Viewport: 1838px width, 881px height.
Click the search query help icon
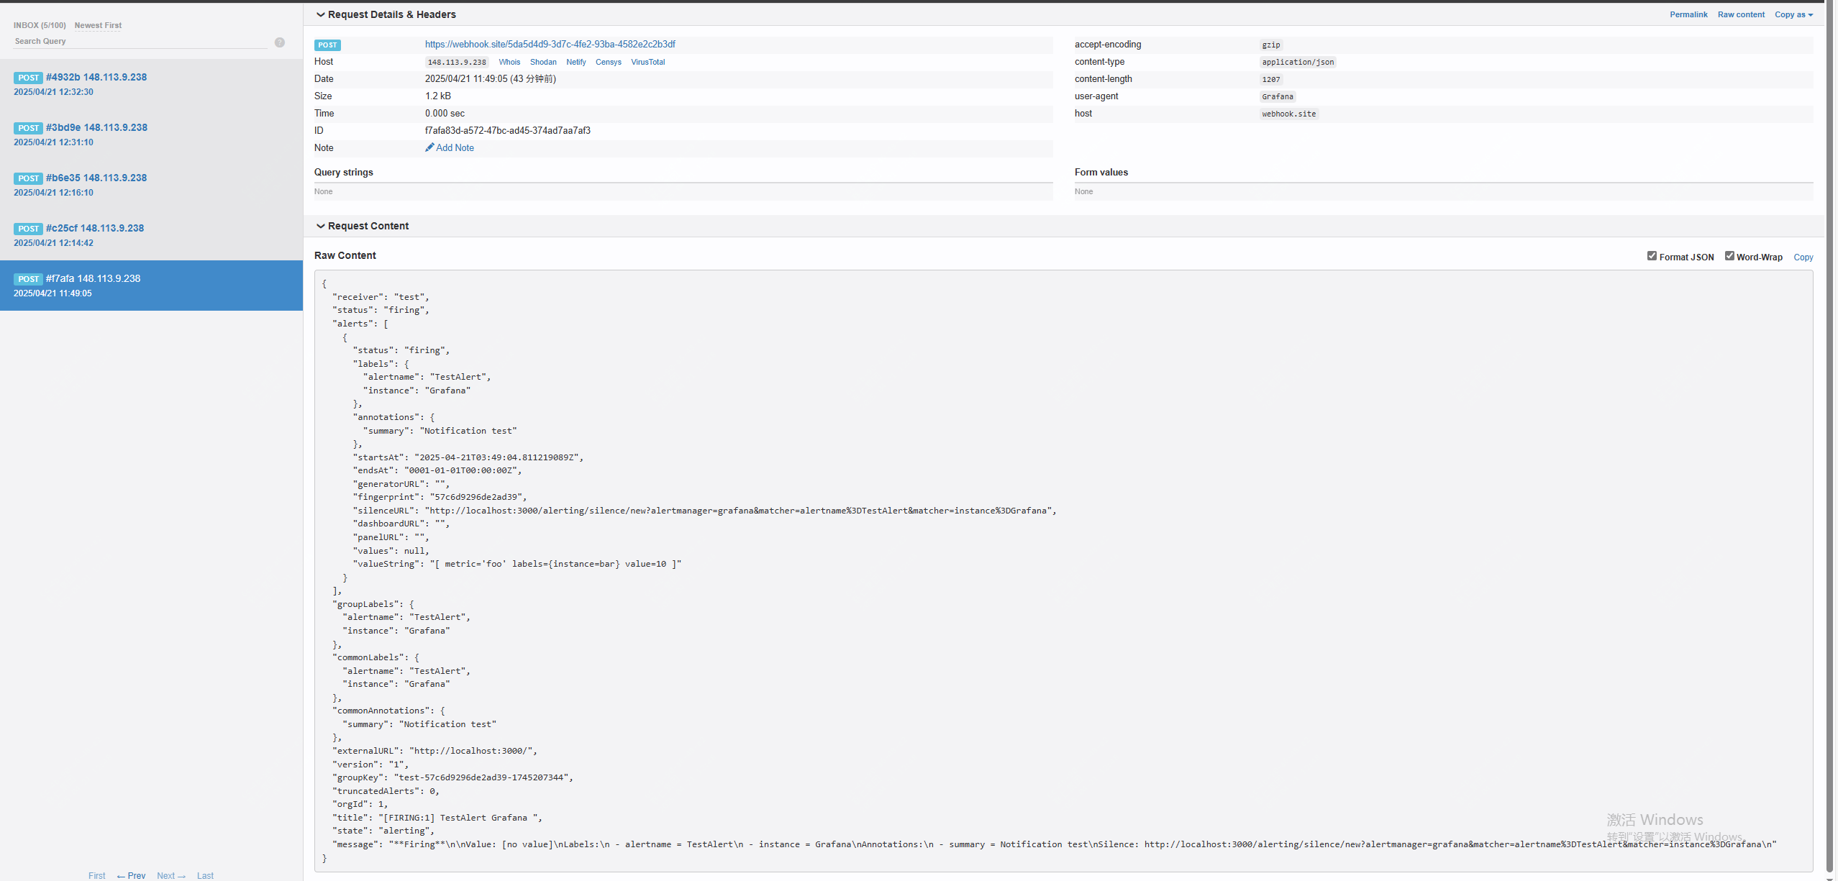point(280,42)
